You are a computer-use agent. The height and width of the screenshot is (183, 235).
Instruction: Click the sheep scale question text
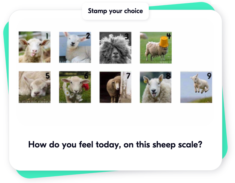[115, 145]
